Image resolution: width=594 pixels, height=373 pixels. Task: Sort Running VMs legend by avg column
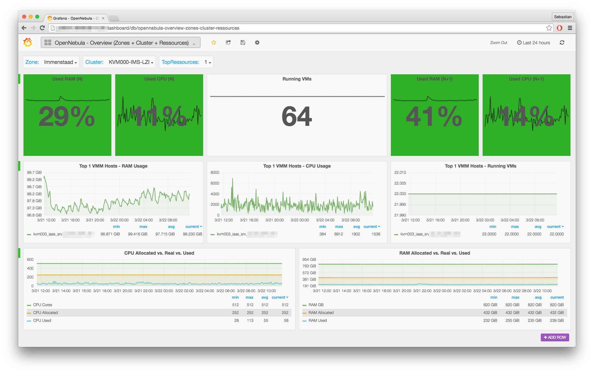click(x=538, y=227)
